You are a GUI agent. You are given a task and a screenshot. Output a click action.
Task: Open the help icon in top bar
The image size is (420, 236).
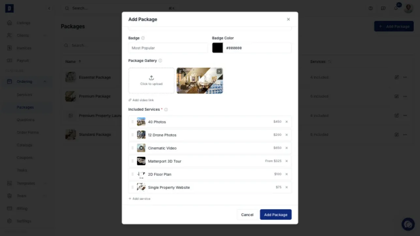(371, 8)
